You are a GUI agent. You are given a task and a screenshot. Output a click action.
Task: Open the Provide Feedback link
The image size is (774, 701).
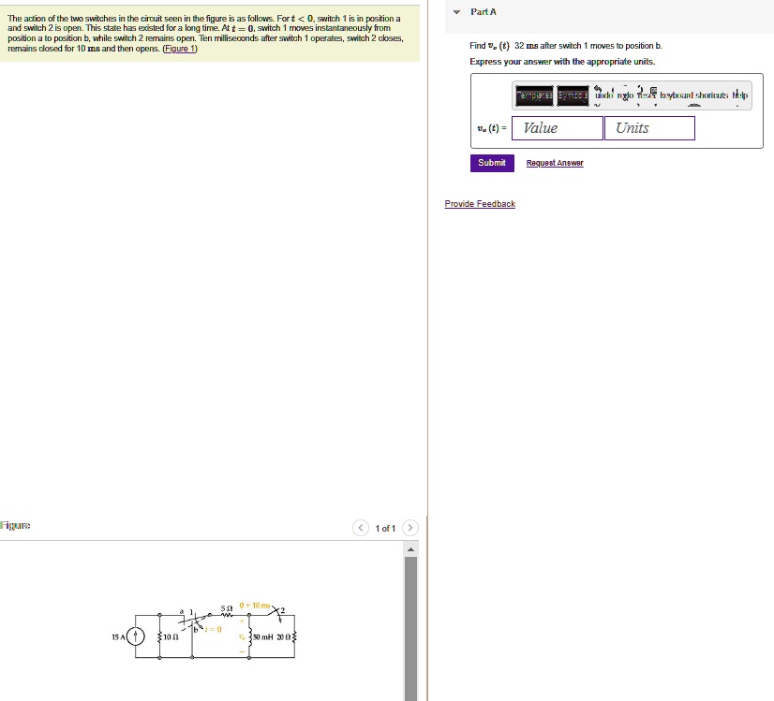[x=479, y=203]
